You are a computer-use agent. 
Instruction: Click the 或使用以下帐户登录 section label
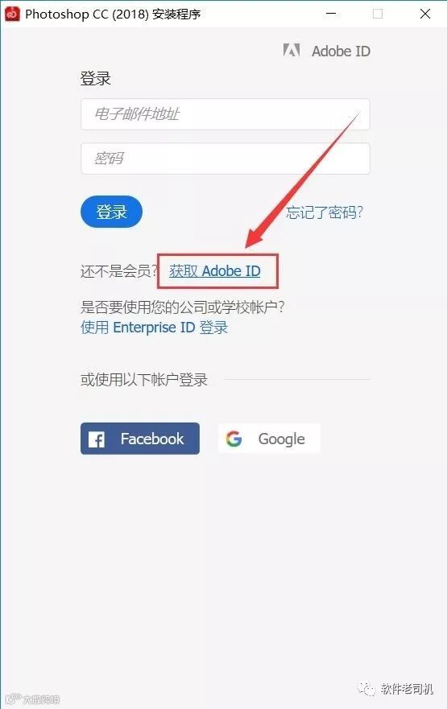tap(144, 379)
